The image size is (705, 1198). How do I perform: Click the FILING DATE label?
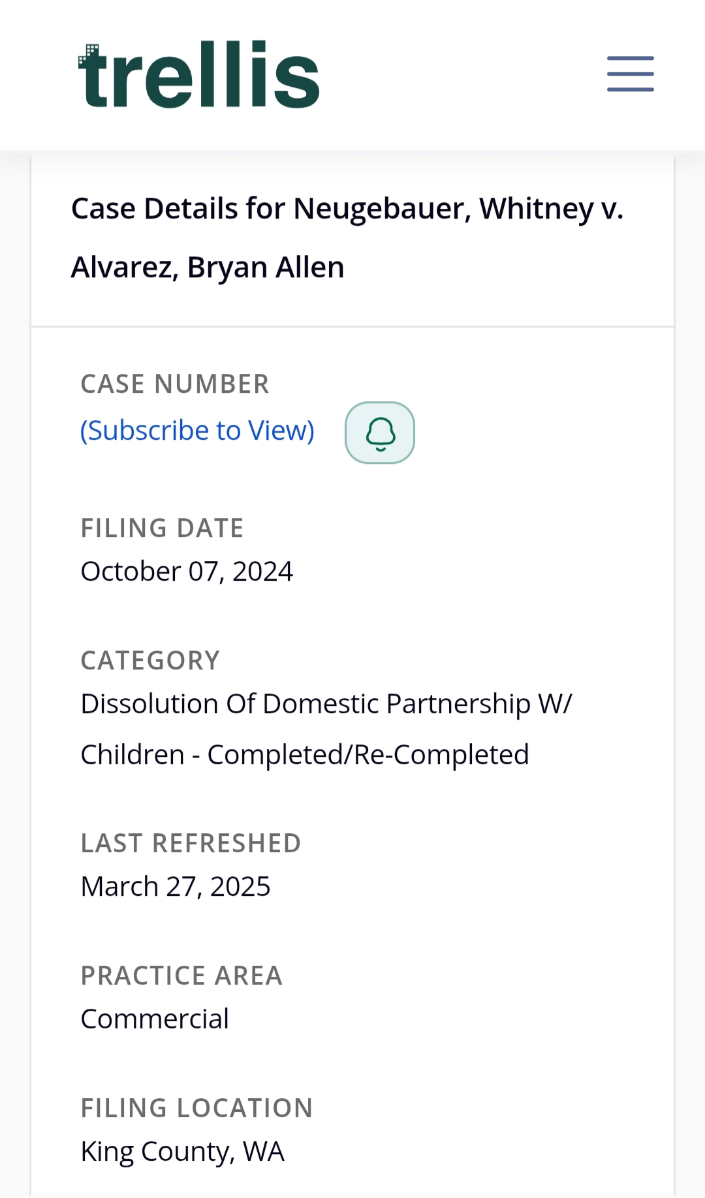[x=162, y=528]
